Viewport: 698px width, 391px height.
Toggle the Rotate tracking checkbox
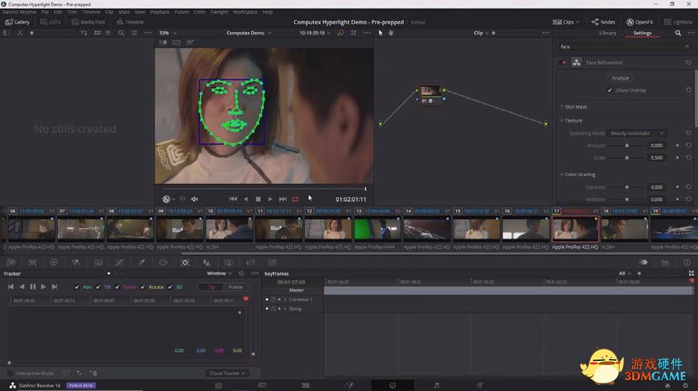pos(143,287)
